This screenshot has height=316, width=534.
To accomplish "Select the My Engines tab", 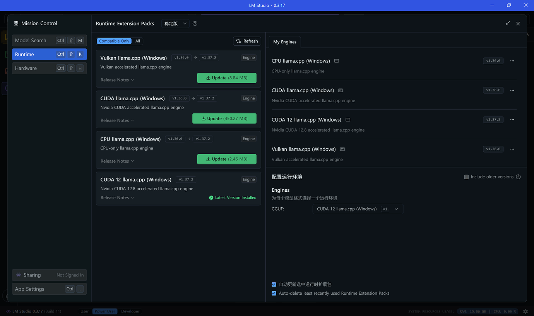I will [285, 42].
